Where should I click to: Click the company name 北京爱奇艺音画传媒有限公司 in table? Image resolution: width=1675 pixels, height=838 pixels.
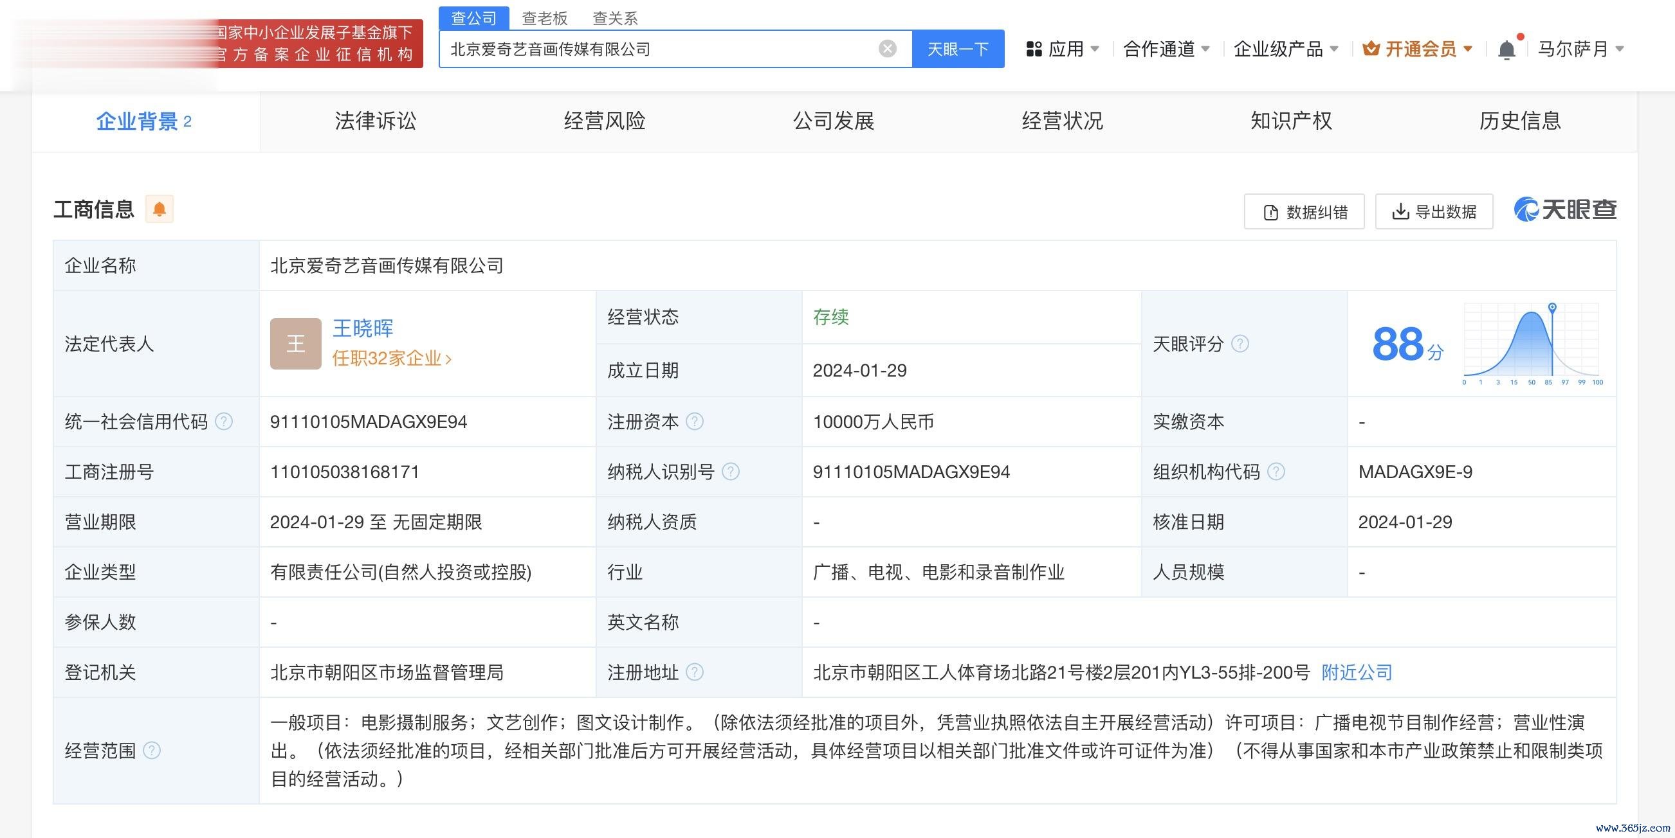(387, 265)
